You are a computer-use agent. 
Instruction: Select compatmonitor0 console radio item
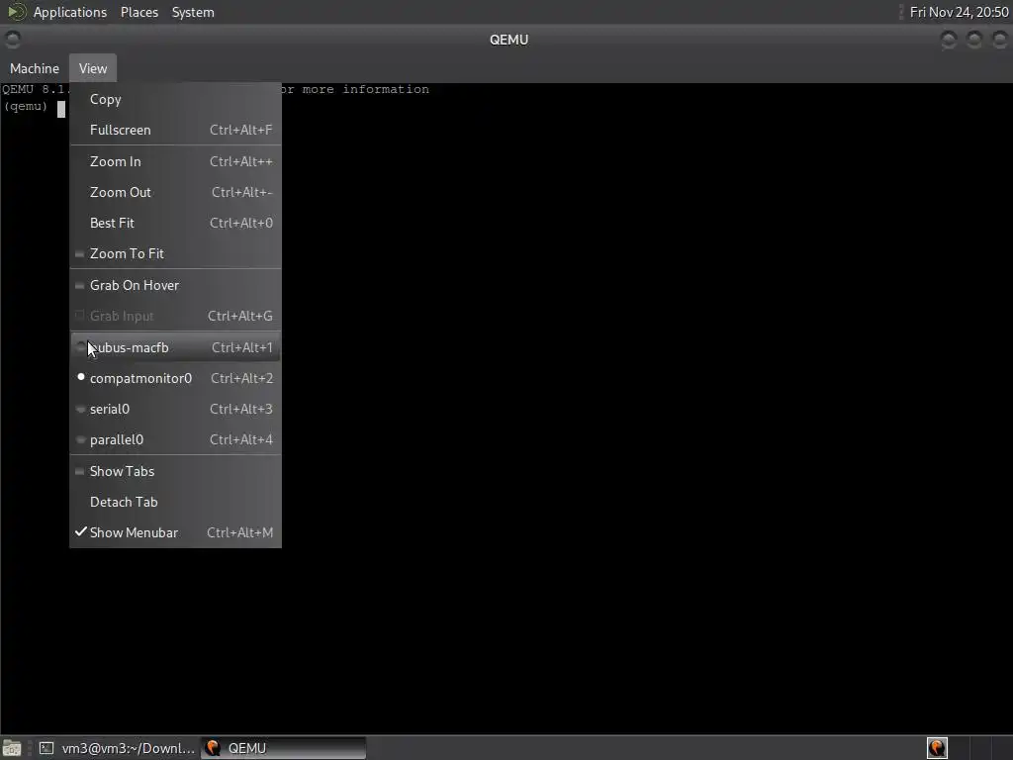(x=175, y=378)
